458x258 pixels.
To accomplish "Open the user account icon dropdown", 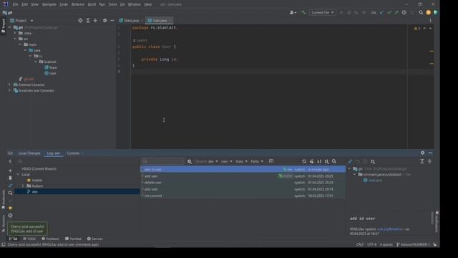I will click(293, 13).
